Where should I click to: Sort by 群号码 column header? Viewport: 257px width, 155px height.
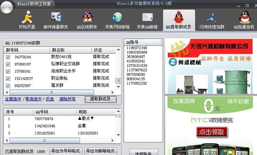[27, 50]
